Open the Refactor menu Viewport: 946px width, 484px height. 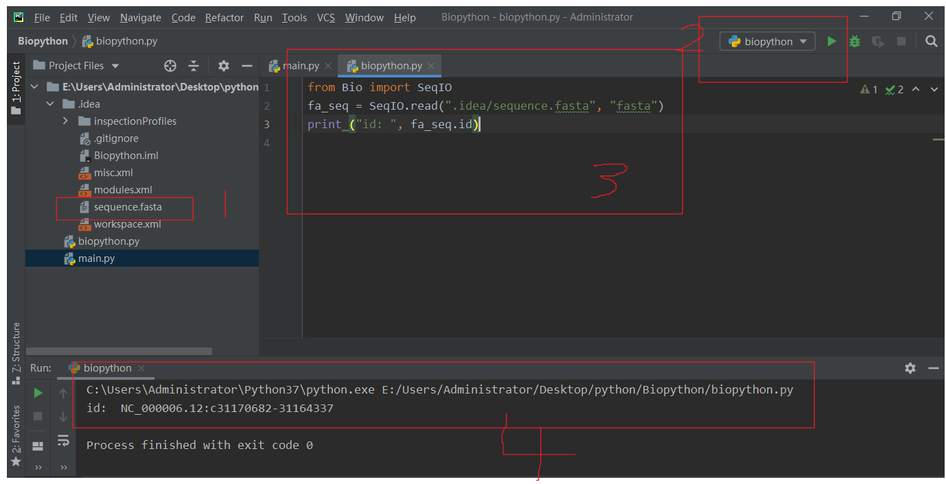tap(224, 18)
